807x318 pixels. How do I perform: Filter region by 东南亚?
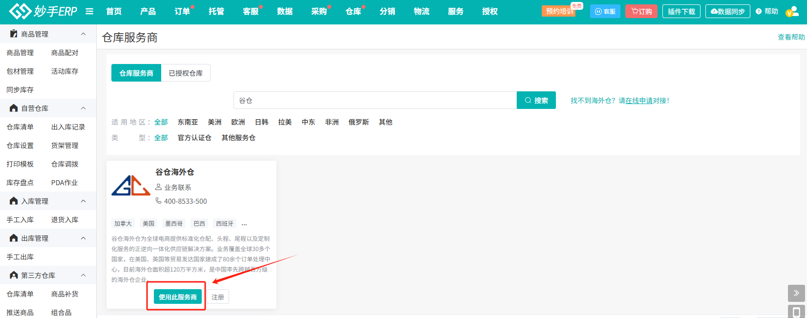188,122
